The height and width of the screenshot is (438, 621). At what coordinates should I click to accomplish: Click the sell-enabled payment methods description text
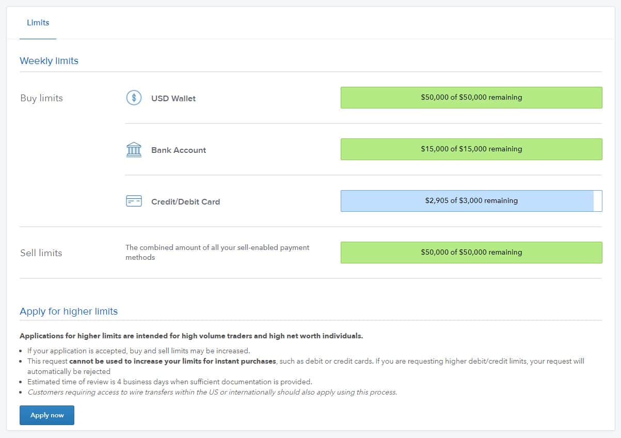[x=217, y=252]
